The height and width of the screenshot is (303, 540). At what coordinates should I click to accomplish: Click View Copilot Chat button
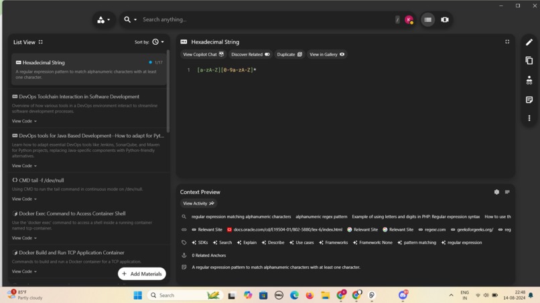pyautogui.click(x=203, y=54)
